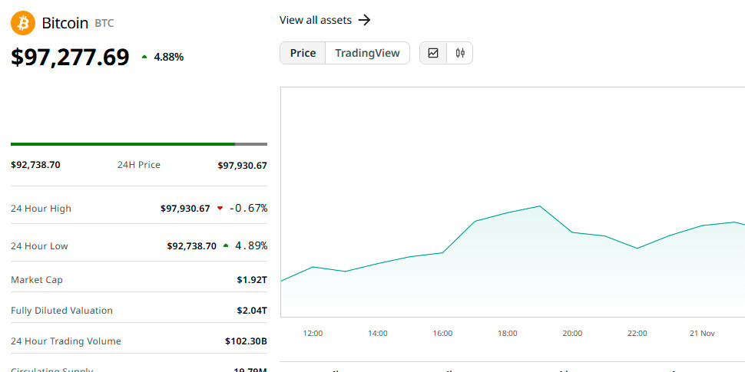Click the Market Cap row
The width and height of the screenshot is (745, 372).
138,280
